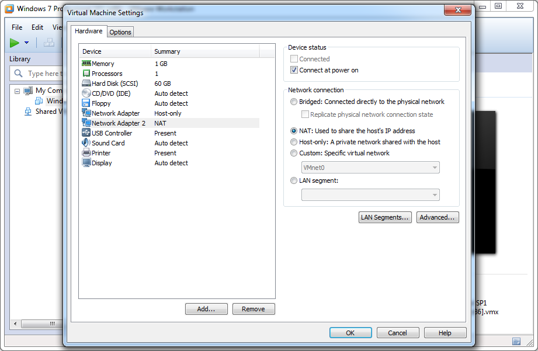This screenshot has height=351, width=538.
Task: Click the Sound Card speaker icon
Action: point(86,143)
